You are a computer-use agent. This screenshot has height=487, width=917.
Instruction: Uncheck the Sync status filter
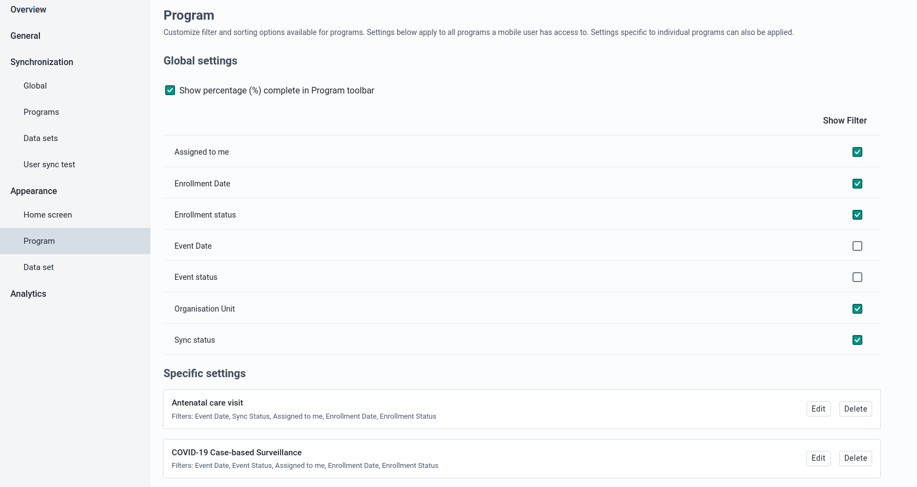857,340
